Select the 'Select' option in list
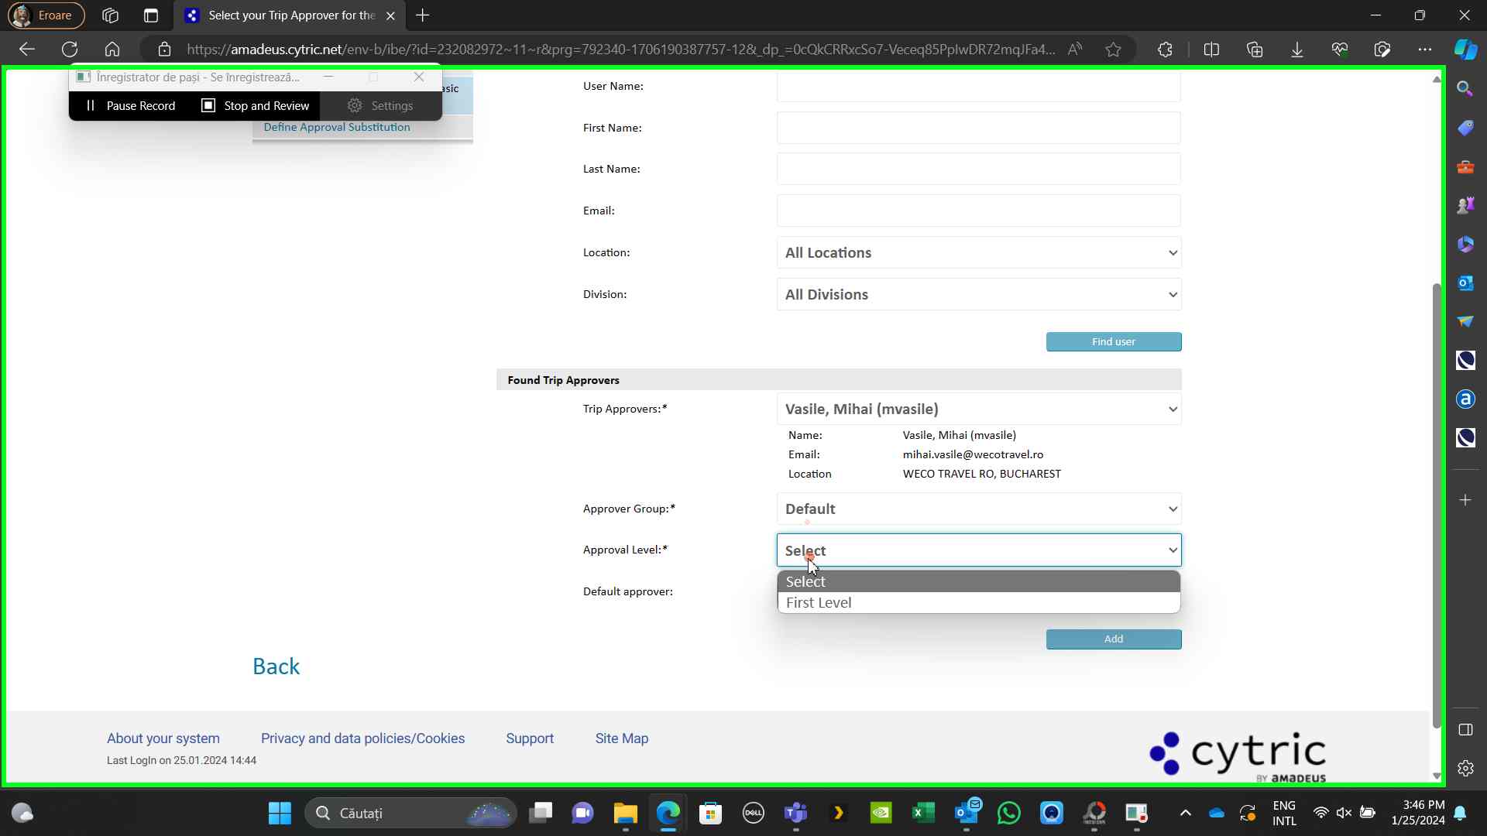1487x836 pixels. tap(805, 582)
